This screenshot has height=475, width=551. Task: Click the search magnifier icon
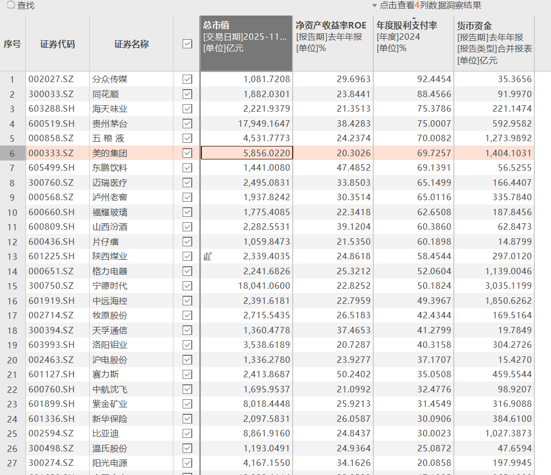click(10, 5)
